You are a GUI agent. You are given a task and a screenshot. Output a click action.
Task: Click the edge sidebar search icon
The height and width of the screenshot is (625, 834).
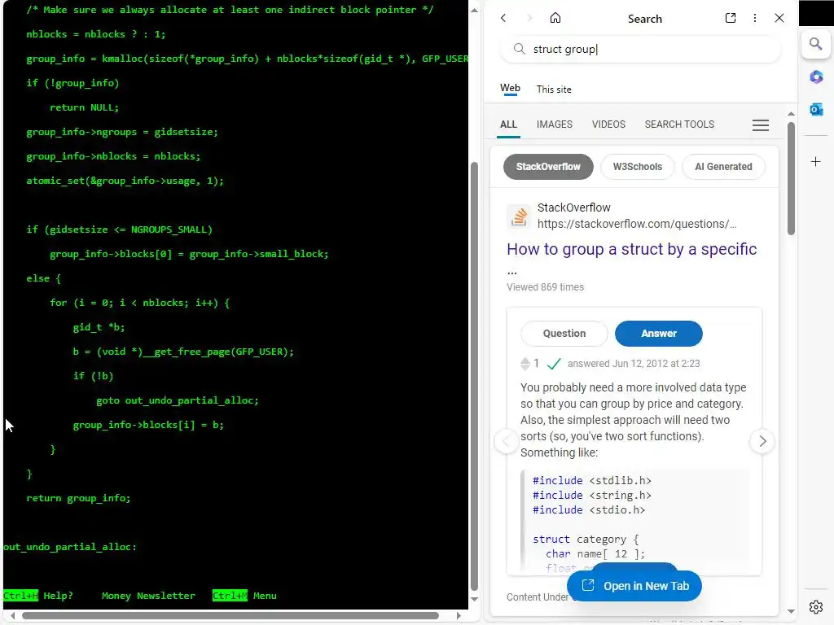815,44
